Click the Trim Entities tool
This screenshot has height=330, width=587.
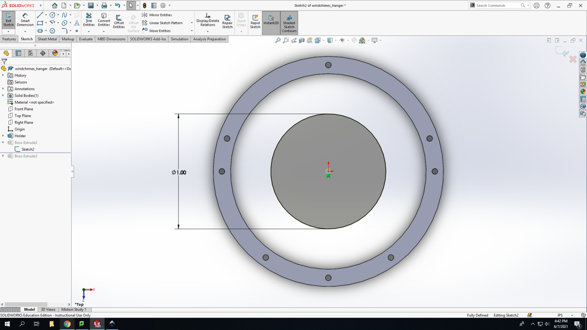click(x=89, y=20)
